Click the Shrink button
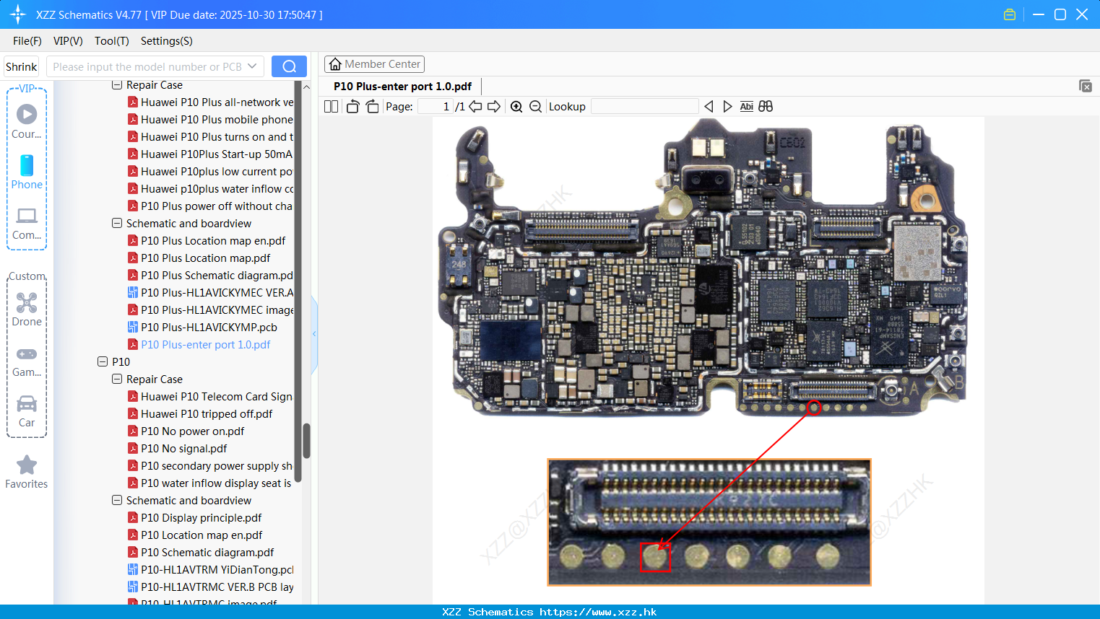This screenshot has height=619, width=1100. coord(21,66)
